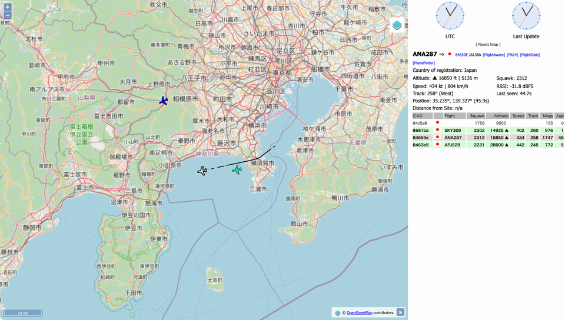Open the PlaneFinder link
The image size is (565, 320).
pyautogui.click(x=424, y=62)
